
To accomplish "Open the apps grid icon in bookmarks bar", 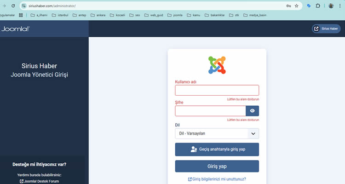I will tap(21, 15).
